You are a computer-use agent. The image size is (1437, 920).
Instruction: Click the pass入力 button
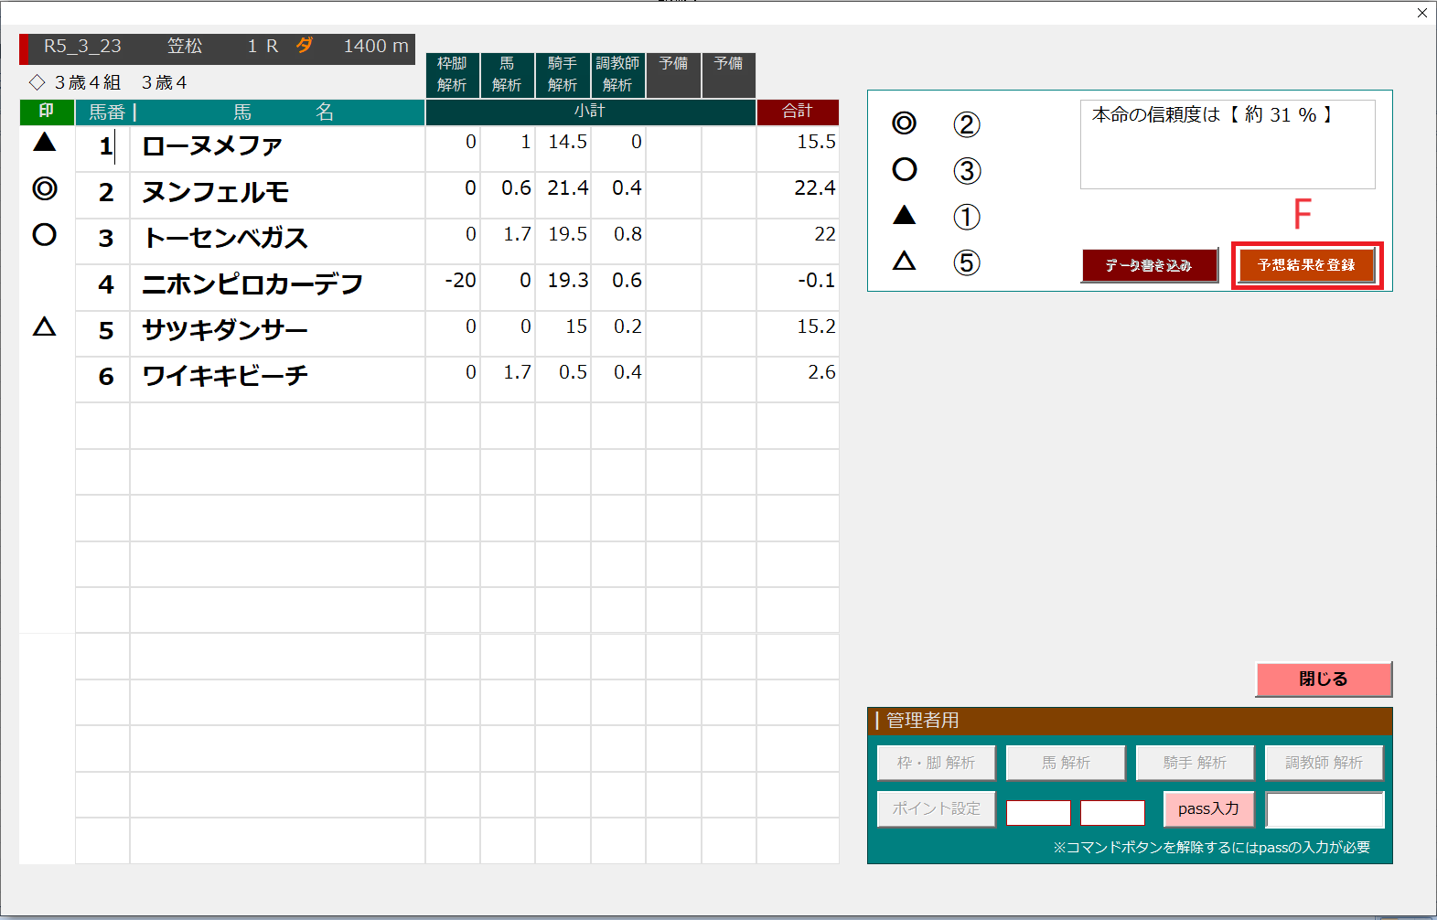(x=1208, y=809)
